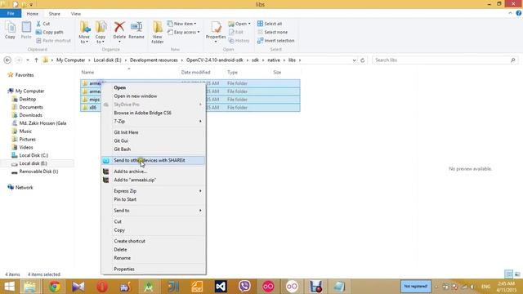Click the Paste icon in ribbon
The image size is (523, 294).
pyautogui.click(x=26, y=30)
